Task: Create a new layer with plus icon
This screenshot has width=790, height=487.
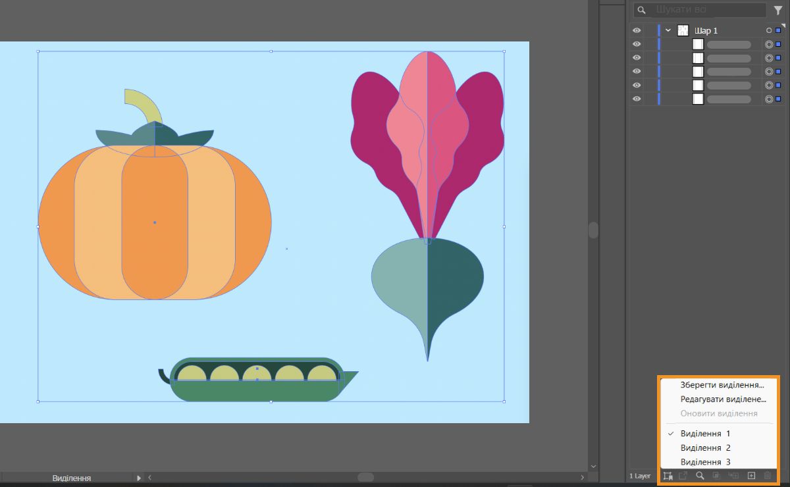Action: tap(751, 476)
